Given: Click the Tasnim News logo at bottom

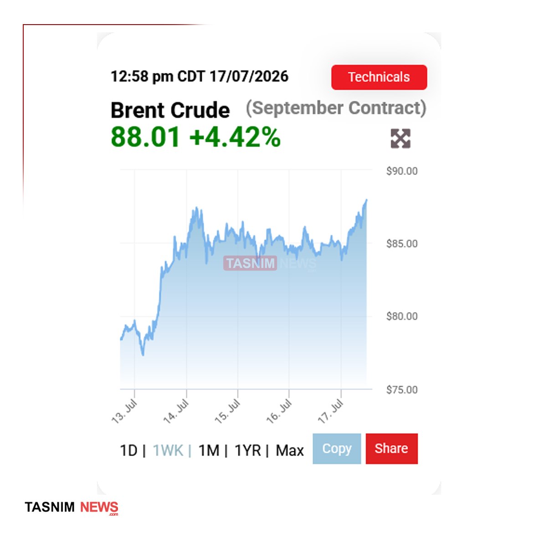Looking at the screenshot, I should [x=72, y=507].
